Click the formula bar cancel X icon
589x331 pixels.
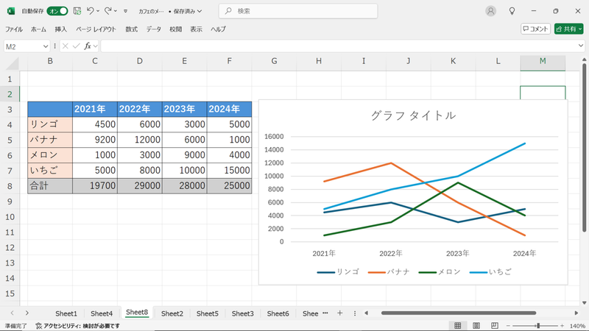click(65, 46)
